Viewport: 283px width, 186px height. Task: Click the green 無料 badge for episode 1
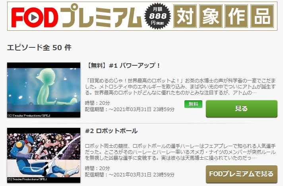(x=193, y=104)
